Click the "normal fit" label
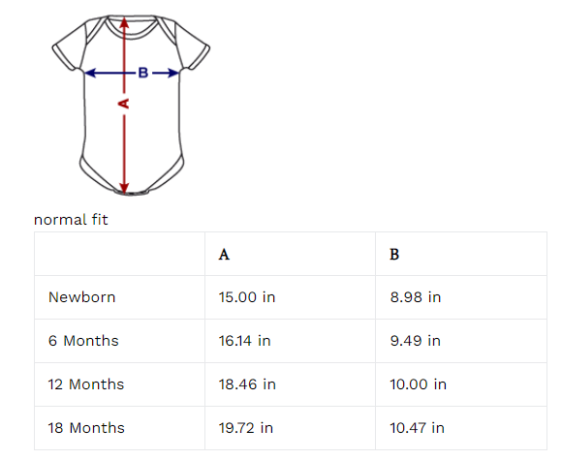 coord(71,220)
